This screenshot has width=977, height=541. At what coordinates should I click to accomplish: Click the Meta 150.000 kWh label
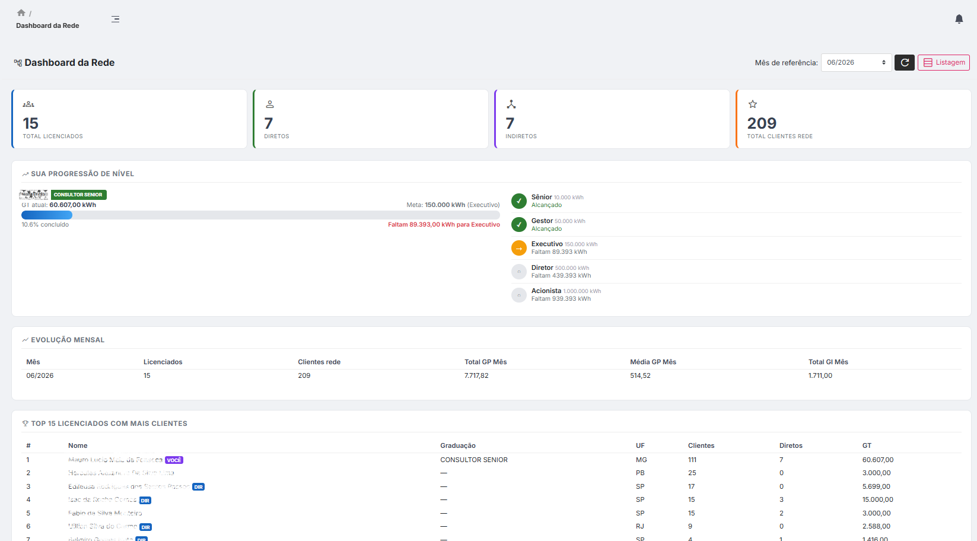tap(453, 205)
